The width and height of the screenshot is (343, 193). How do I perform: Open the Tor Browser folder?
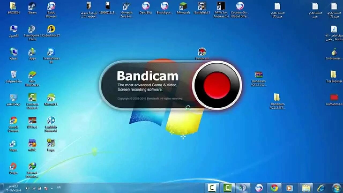point(334,76)
